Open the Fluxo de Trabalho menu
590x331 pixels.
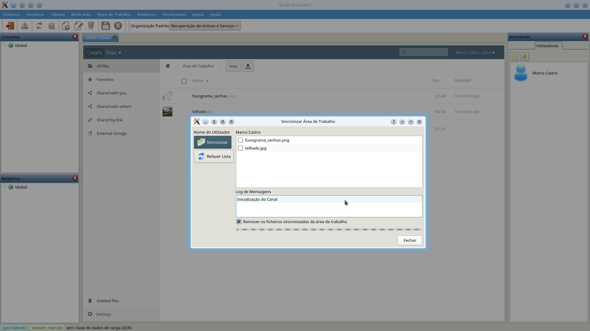(114, 14)
